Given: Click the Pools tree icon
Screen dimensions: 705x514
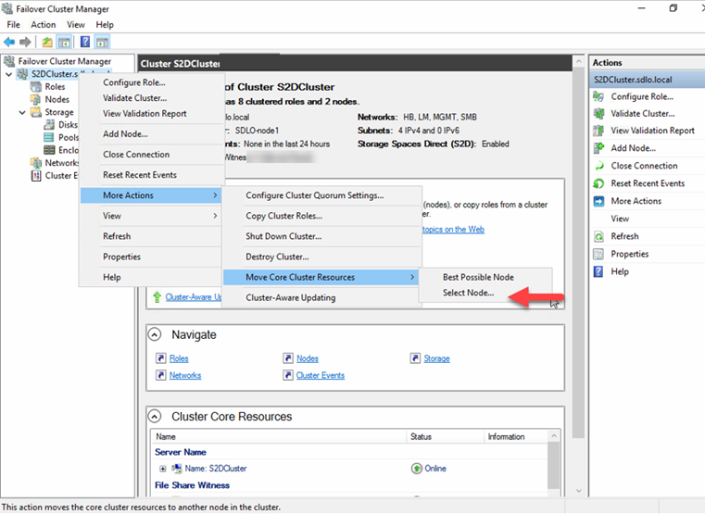Looking at the screenshot, I should (49, 137).
